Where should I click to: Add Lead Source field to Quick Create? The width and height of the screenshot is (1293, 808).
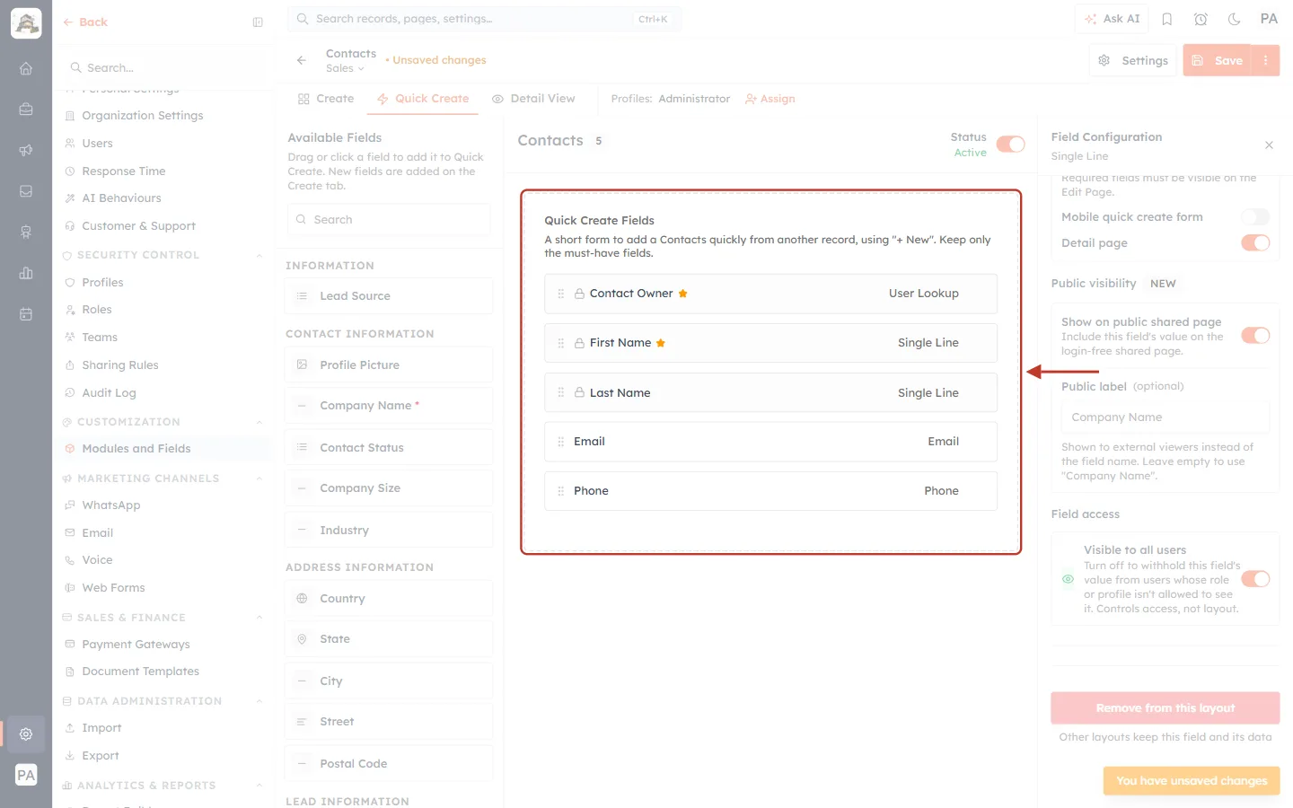point(389,296)
